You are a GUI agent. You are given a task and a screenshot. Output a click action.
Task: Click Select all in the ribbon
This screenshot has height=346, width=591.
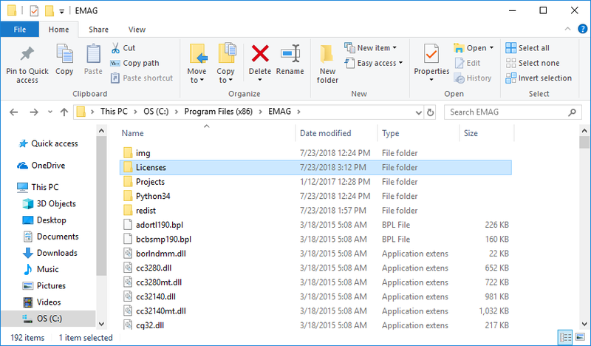527,48
